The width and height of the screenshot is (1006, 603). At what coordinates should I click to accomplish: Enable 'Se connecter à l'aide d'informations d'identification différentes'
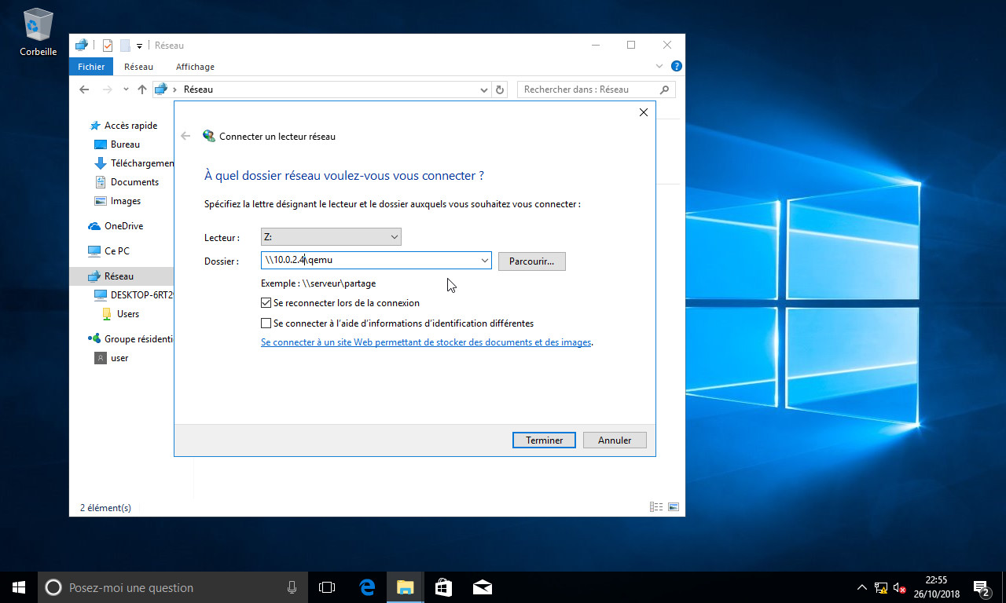[266, 323]
